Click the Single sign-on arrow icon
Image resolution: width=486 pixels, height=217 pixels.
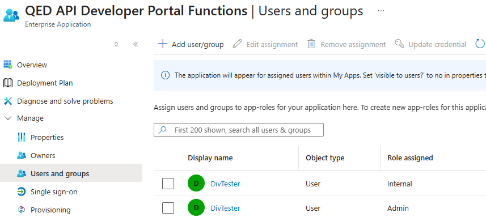pyautogui.click(x=22, y=192)
